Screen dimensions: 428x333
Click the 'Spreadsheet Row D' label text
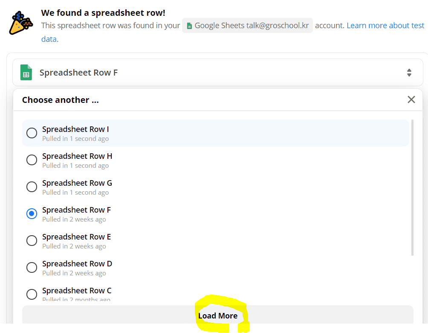(77, 263)
